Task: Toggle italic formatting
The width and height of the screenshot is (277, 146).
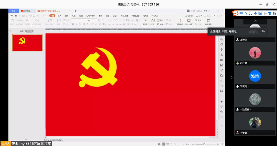Action: point(77,24)
